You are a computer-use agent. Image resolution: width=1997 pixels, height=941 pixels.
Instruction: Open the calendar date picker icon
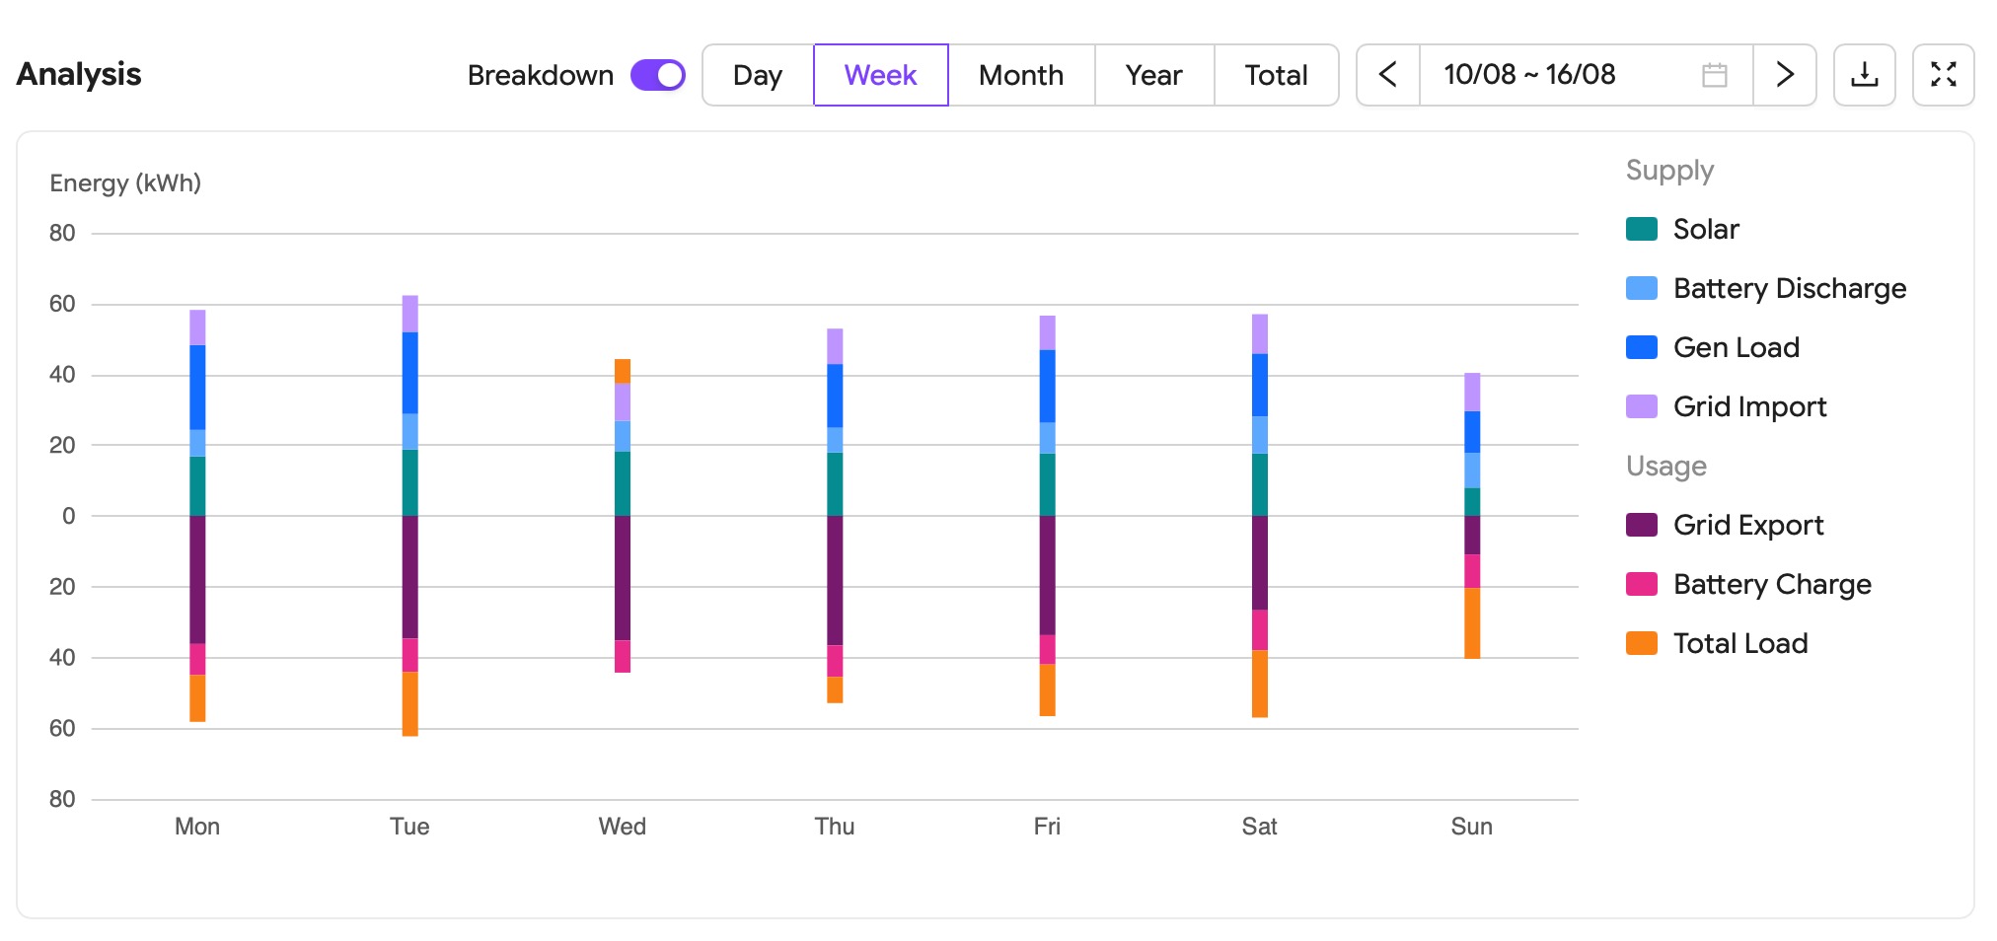1715,75
